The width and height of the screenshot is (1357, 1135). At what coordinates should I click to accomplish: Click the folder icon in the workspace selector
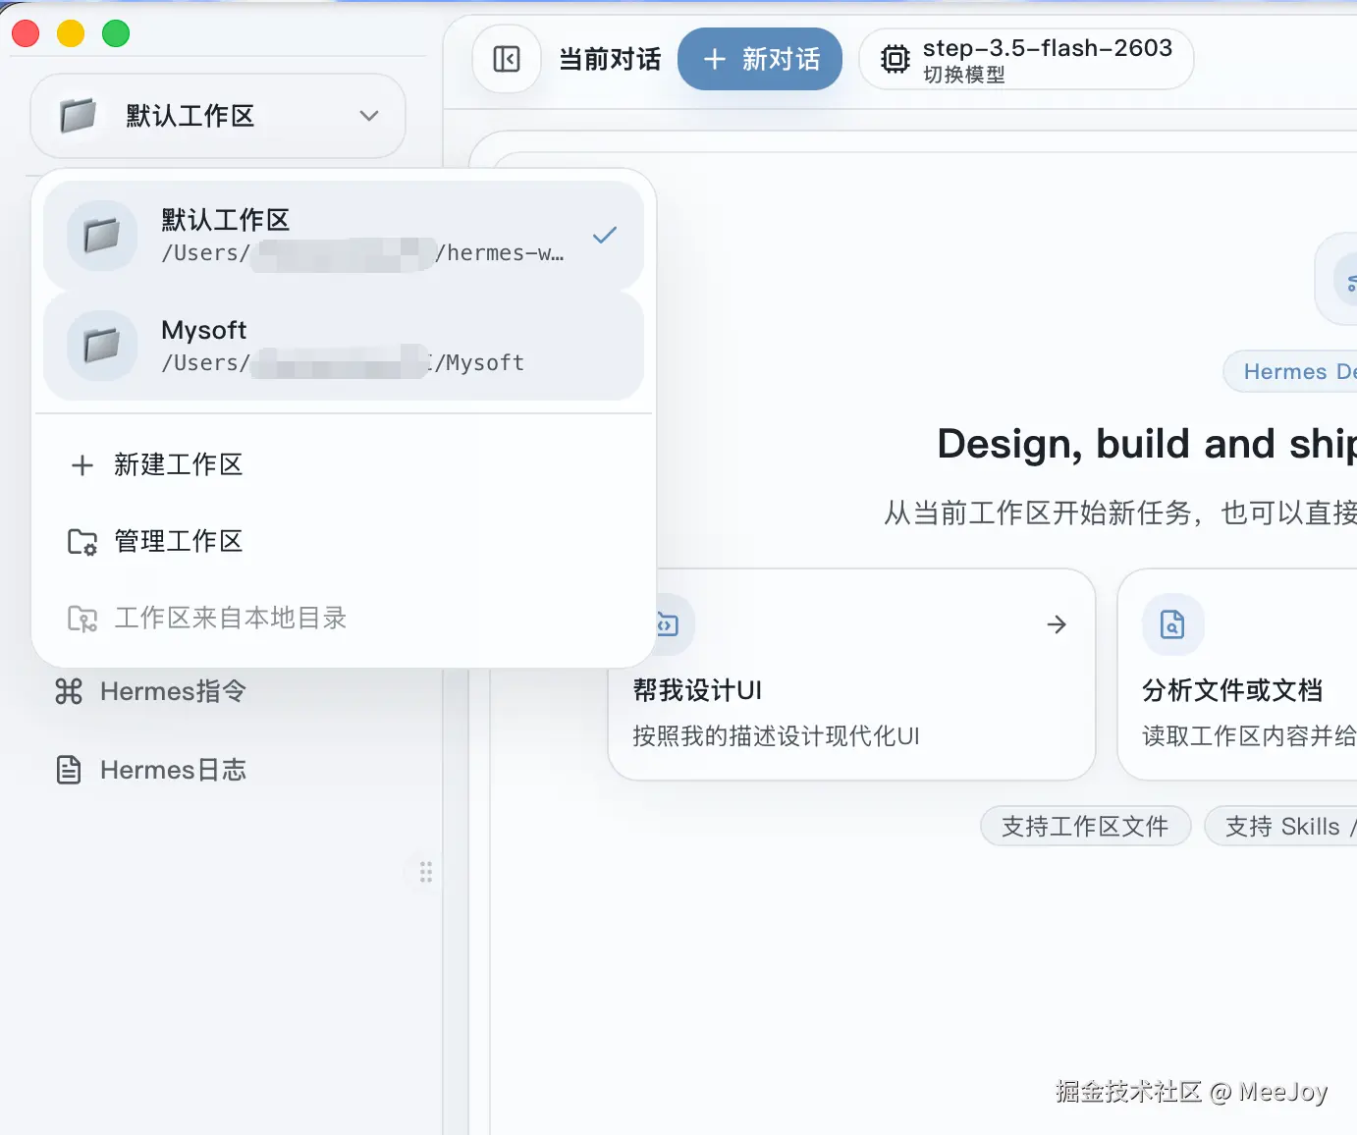click(78, 116)
